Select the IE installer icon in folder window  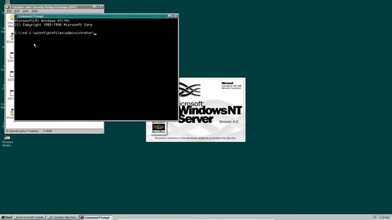coord(12,37)
